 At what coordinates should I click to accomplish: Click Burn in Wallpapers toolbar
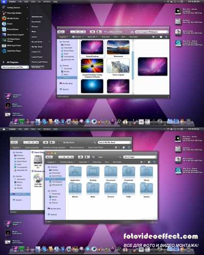pos(123,37)
